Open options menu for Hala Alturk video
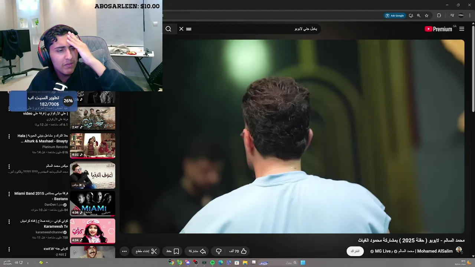 9,136
